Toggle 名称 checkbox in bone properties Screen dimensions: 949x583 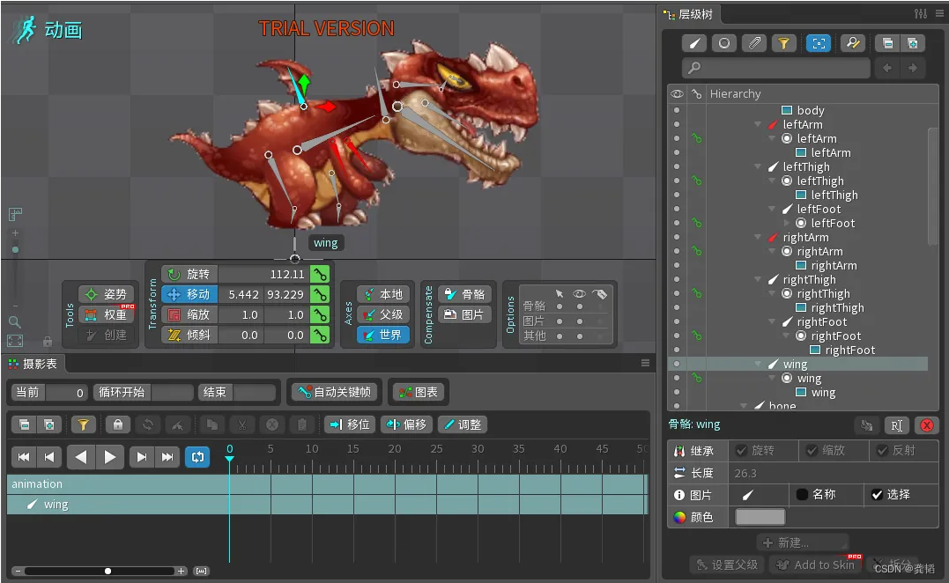803,495
